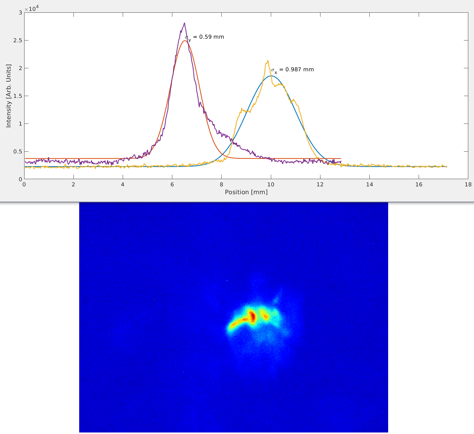Click the σx = 0.987 mm annotation
This screenshot has width=474, height=434.
292,70
